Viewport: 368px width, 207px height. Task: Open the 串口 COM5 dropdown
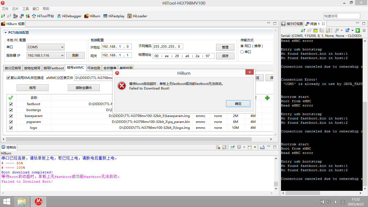(x=46, y=47)
